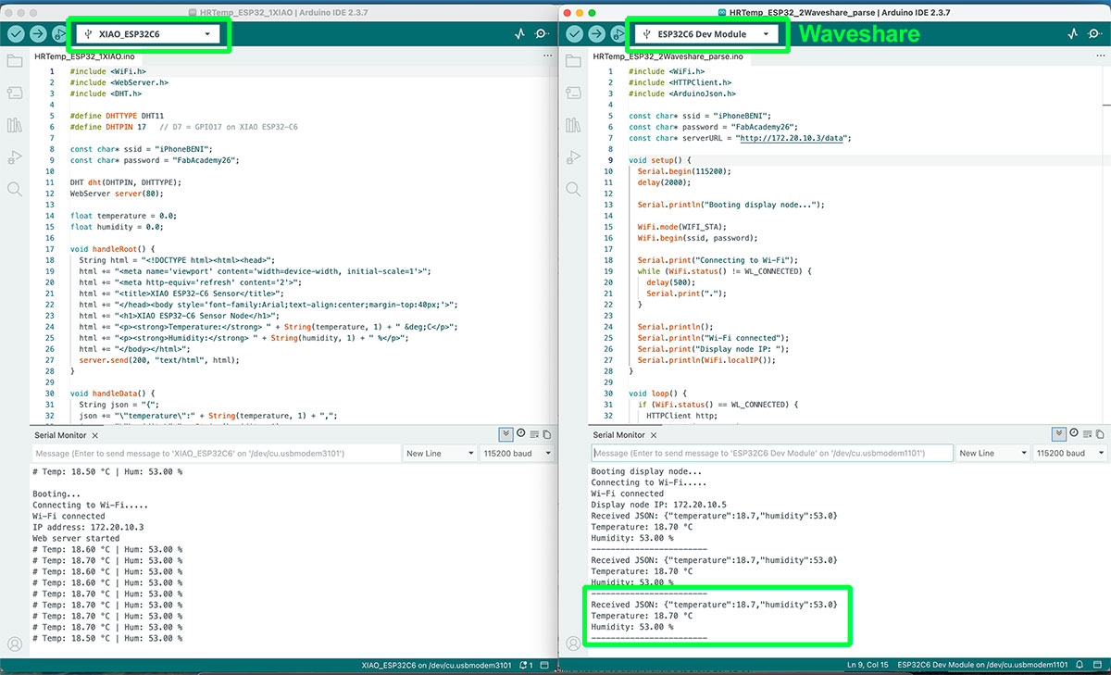The height and width of the screenshot is (675, 1111).
Task: Open Serial Monitor icon in XIAO window toolbar
Action: pos(542,33)
